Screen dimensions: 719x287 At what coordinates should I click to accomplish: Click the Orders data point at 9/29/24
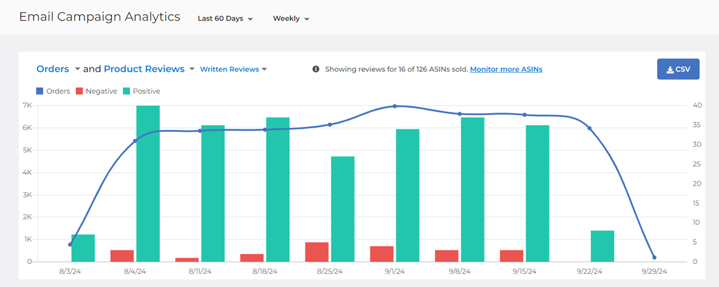[654, 258]
